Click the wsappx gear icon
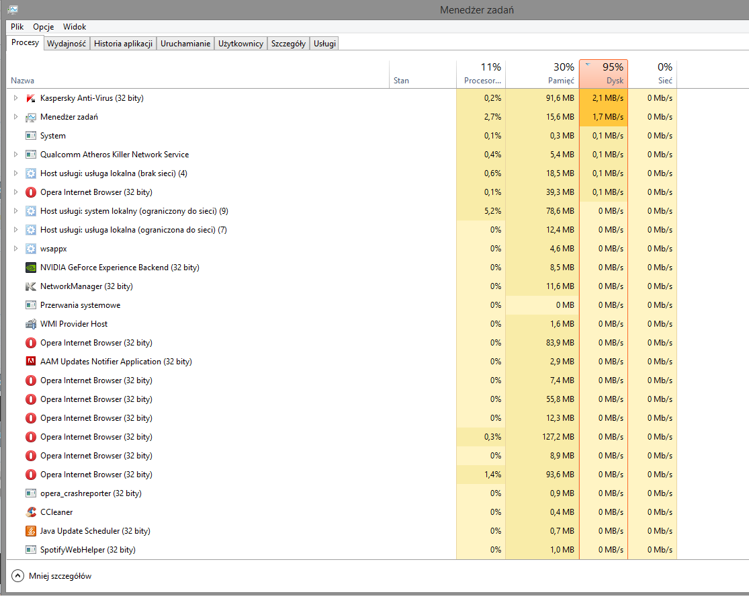The image size is (749, 607). (31, 249)
